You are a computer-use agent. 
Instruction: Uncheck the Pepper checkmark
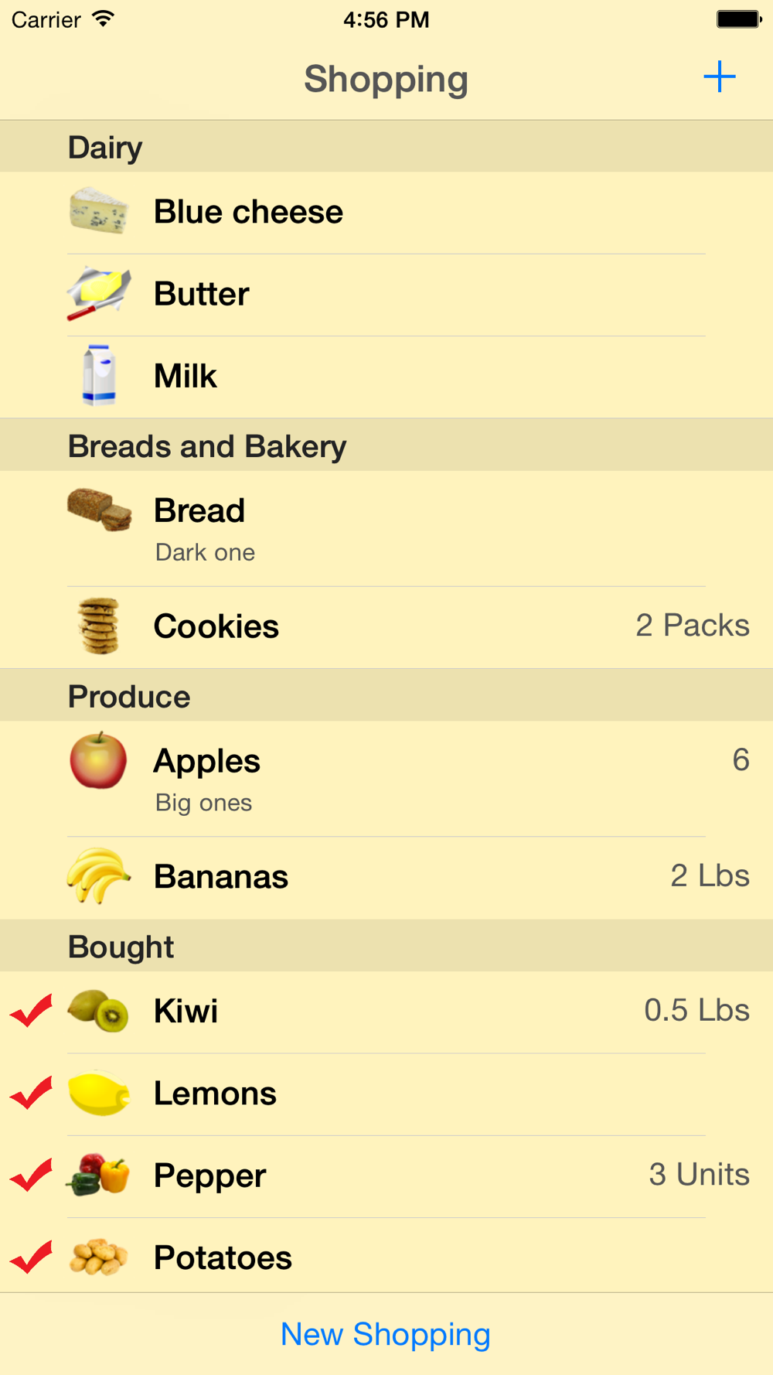(32, 1175)
